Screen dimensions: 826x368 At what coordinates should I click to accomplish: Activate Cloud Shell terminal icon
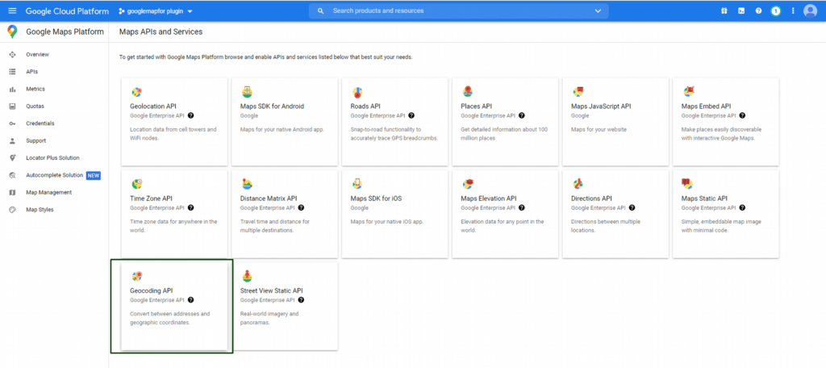pyautogui.click(x=741, y=11)
